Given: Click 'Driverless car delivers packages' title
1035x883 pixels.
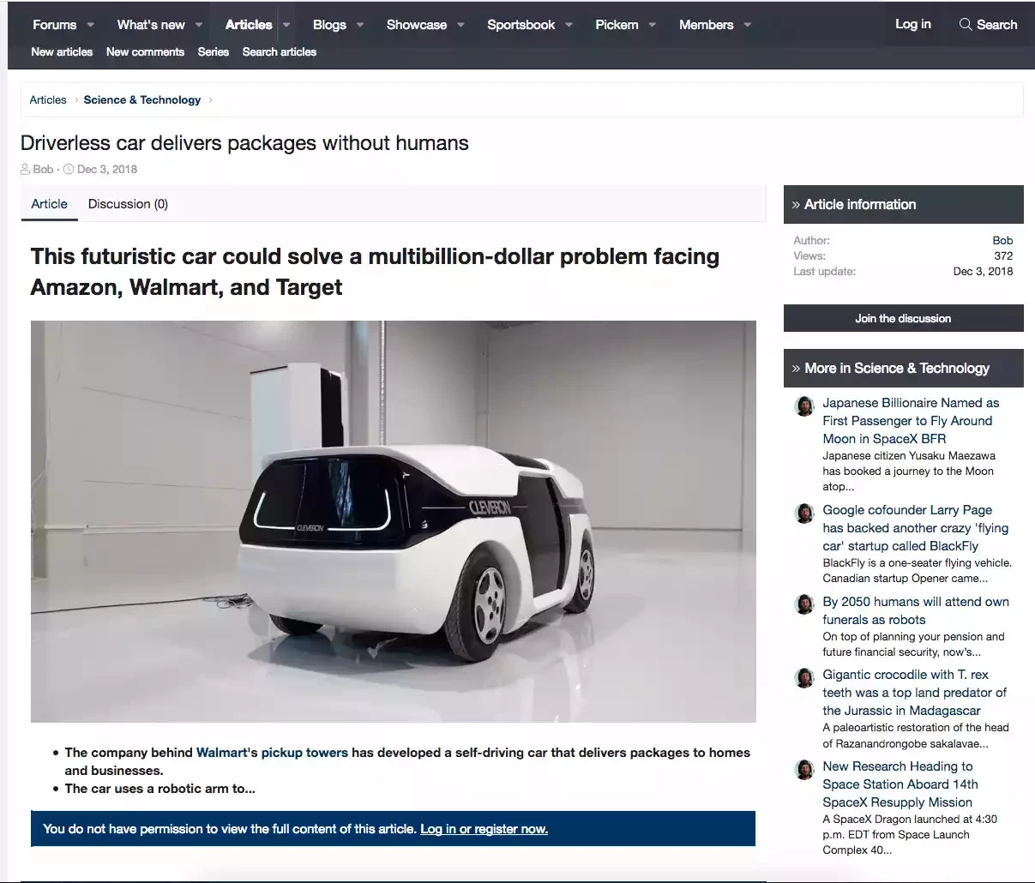Looking at the screenshot, I should point(244,143).
